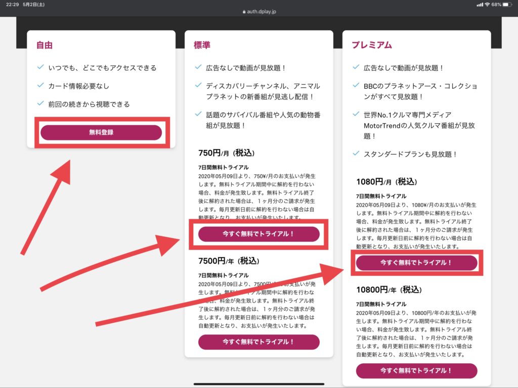
Task: Click the lock icon beside auth.dplay.jp
Action: (x=244, y=11)
